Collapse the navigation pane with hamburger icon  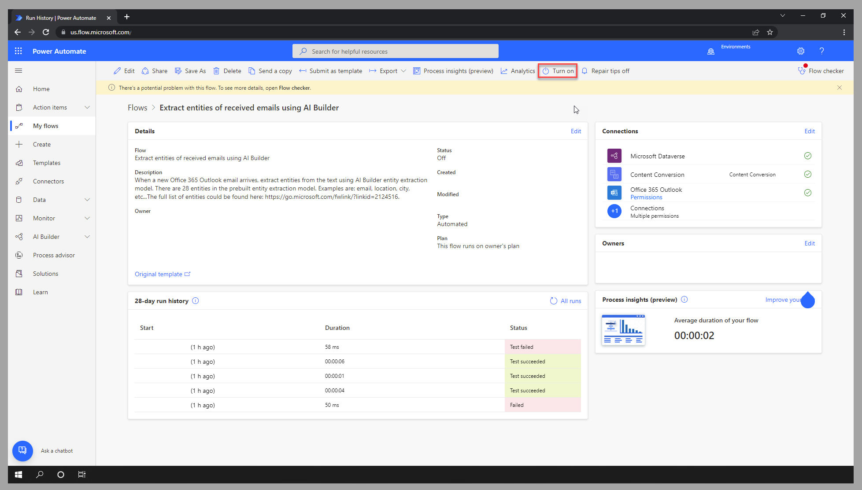[18, 70]
